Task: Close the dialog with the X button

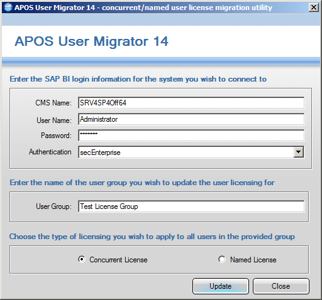Action: click(x=314, y=8)
